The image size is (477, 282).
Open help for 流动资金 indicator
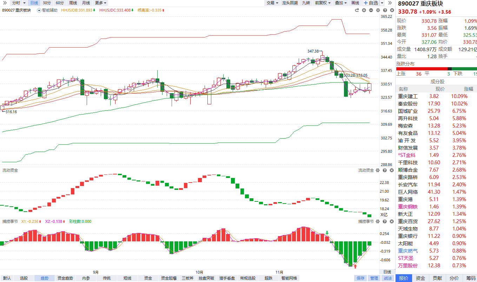point(384,170)
